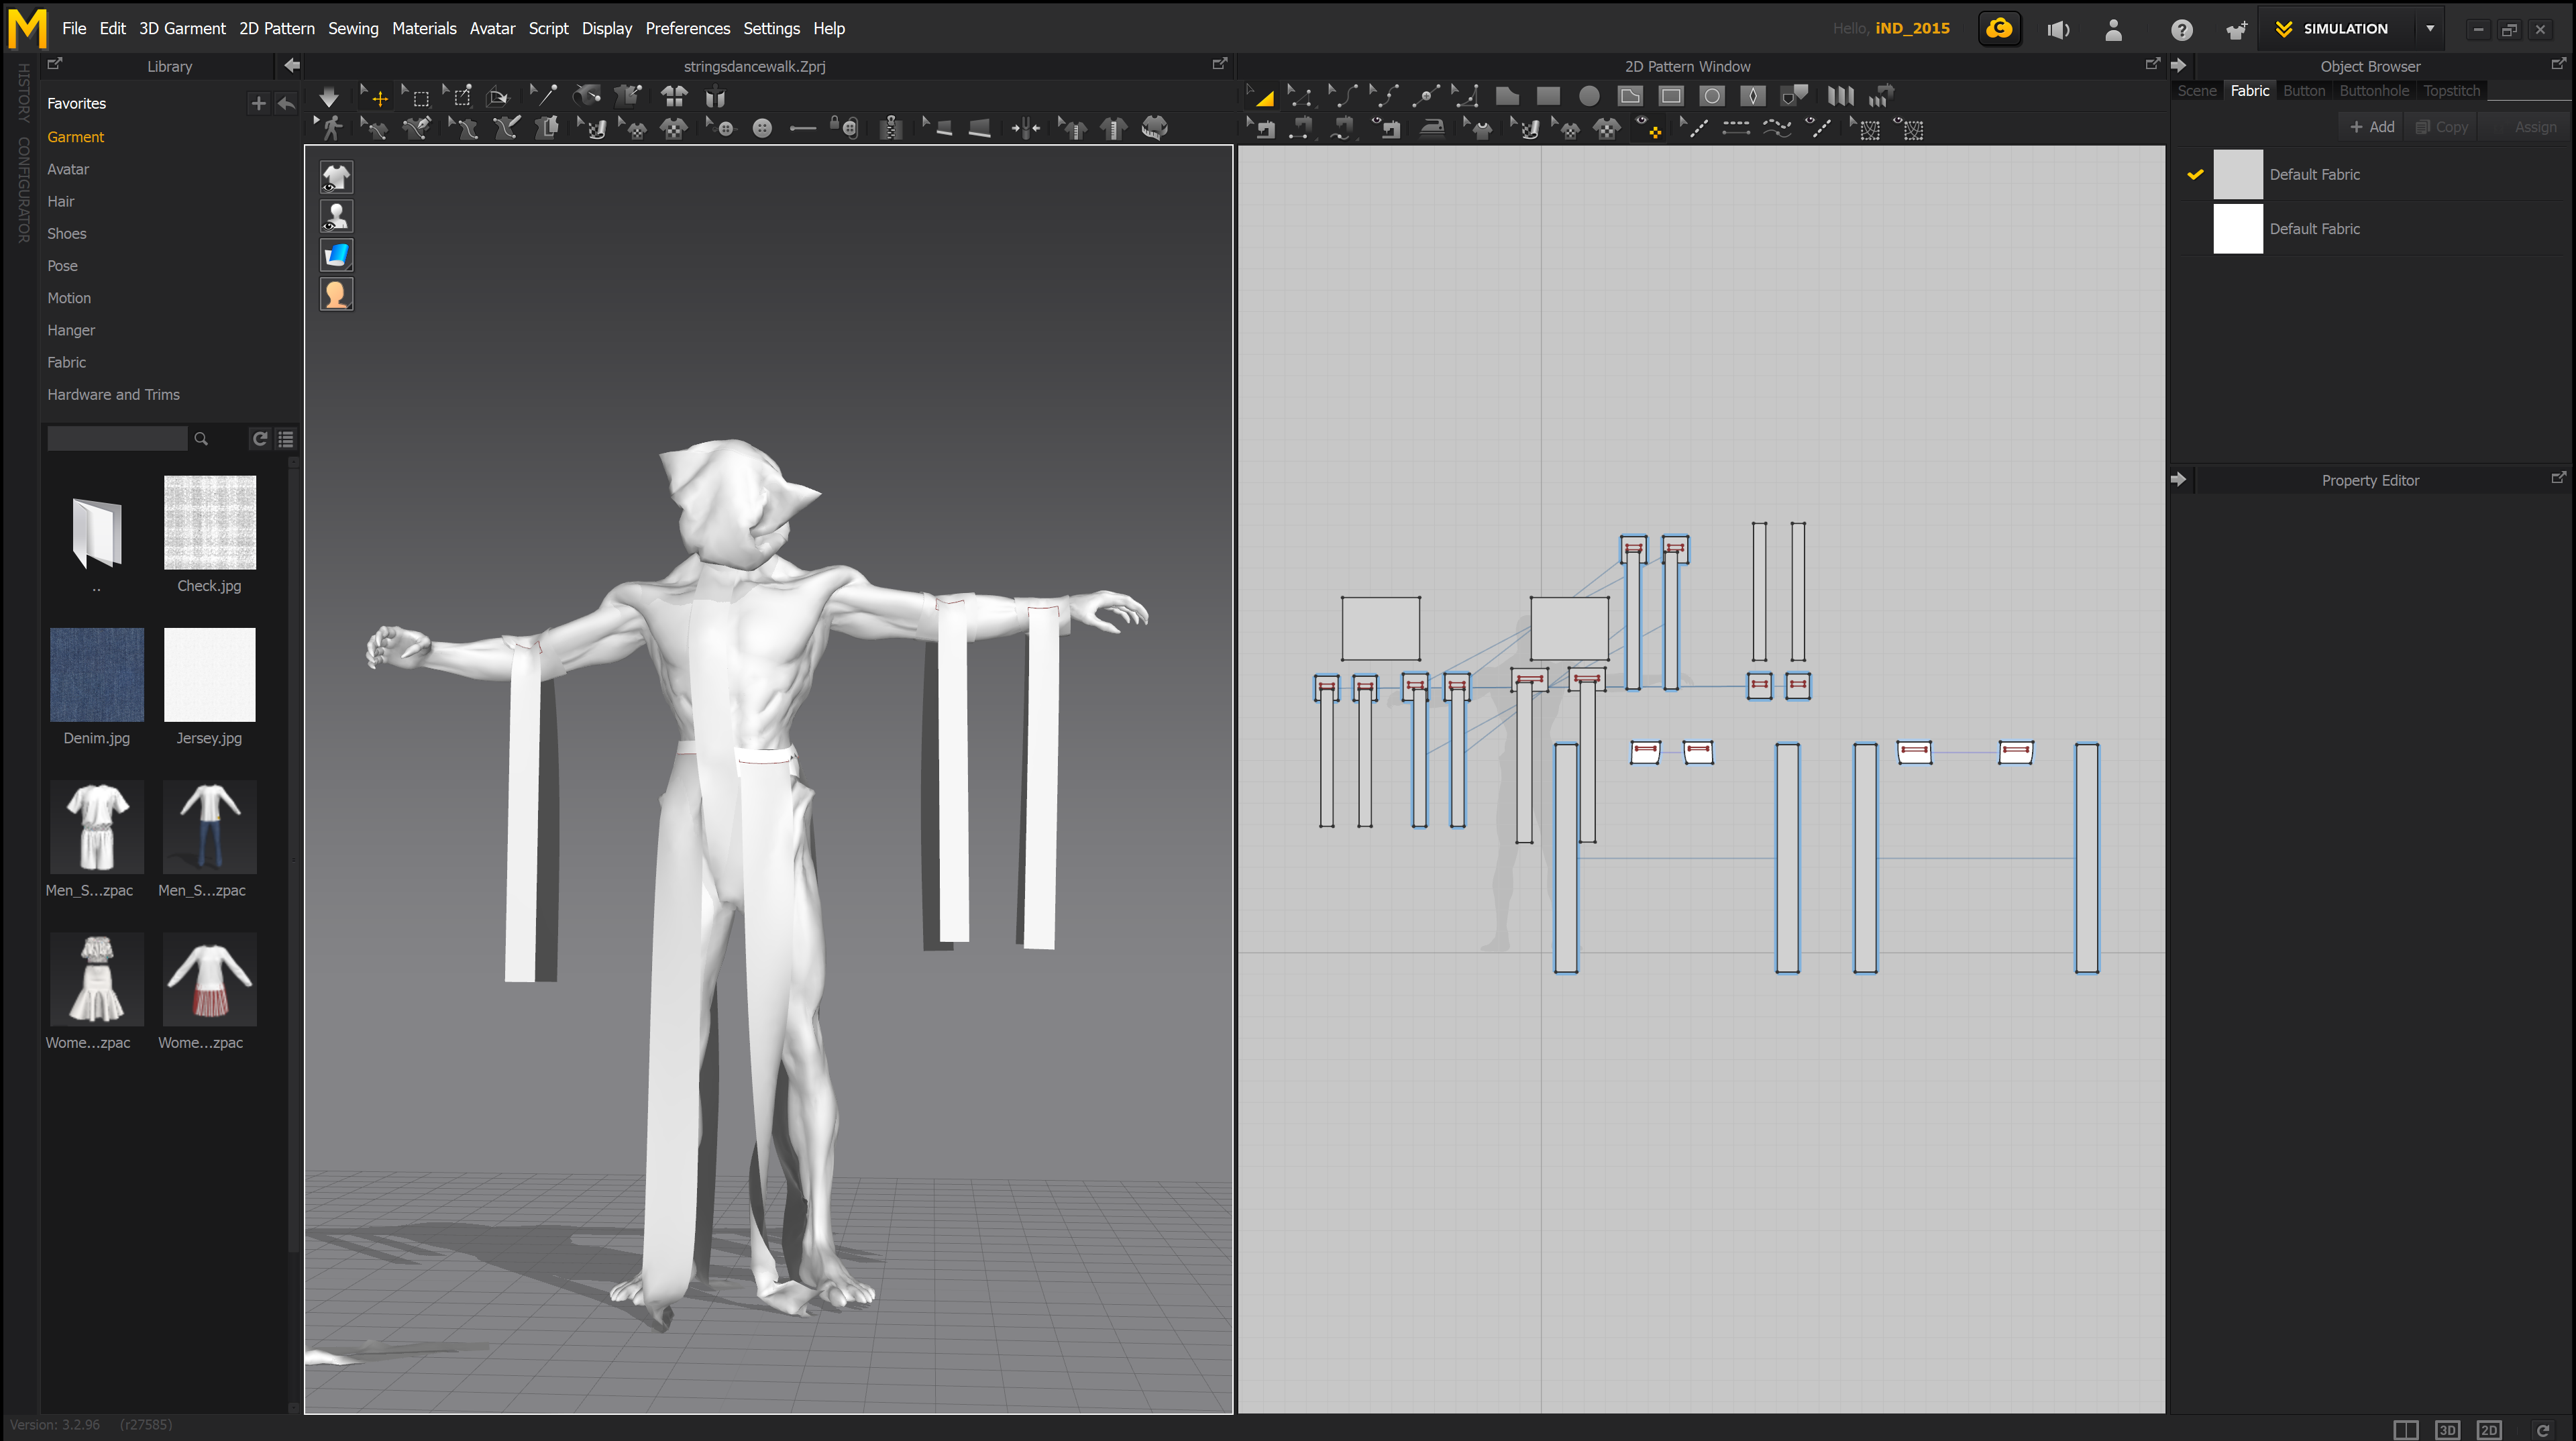This screenshot has width=2576, height=1441.
Task: Toggle show avatar in 3D view
Action: coord(336,216)
